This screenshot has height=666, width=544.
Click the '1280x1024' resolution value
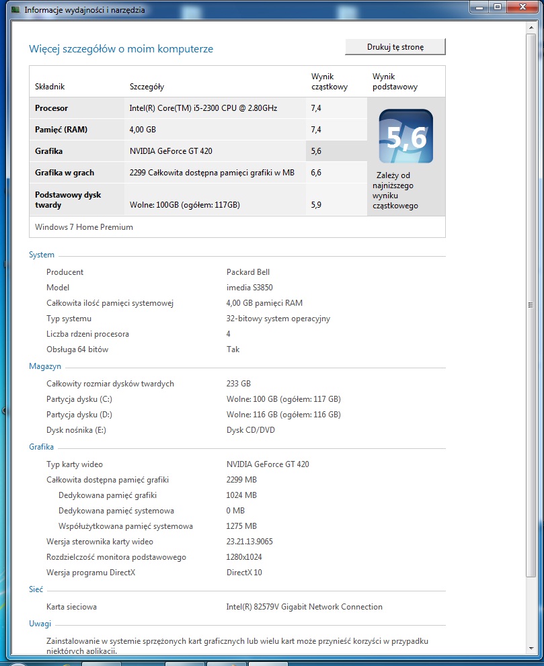pyautogui.click(x=244, y=557)
